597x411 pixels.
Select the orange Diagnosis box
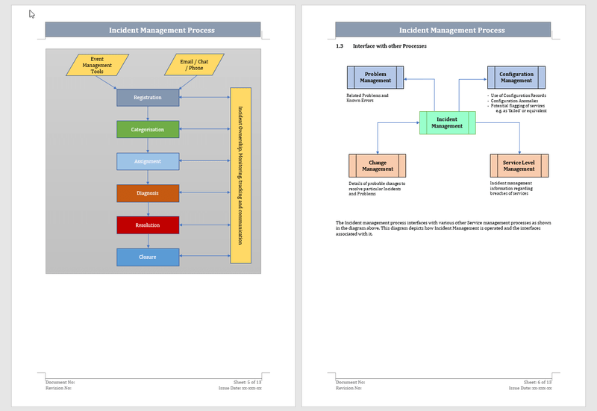click(148, 192)
